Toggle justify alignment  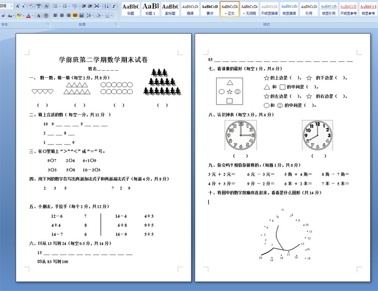click(75, 16)
